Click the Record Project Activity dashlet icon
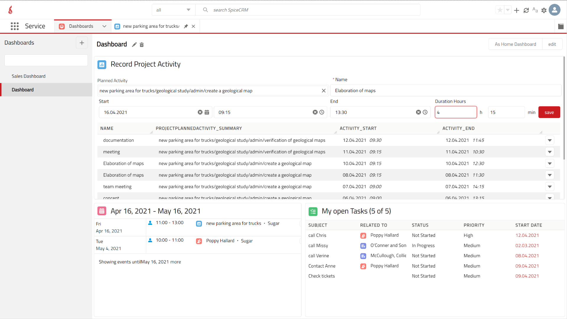Screen dimensions: 567x319 pyautogui.click(x=102, y=64)
